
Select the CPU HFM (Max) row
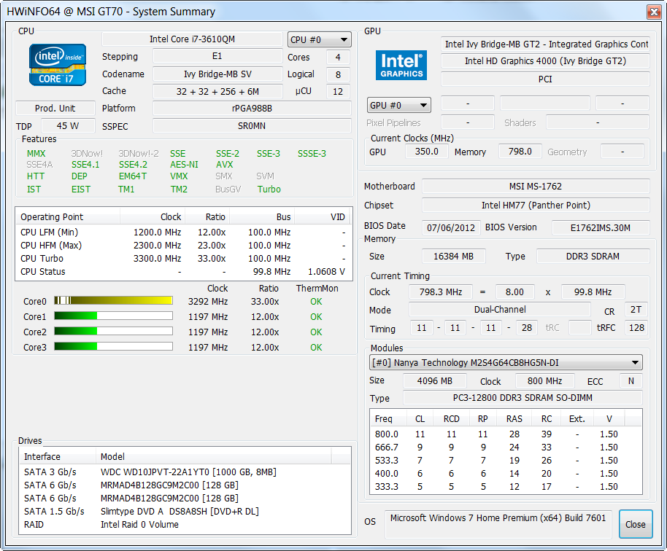click(184, 245)
